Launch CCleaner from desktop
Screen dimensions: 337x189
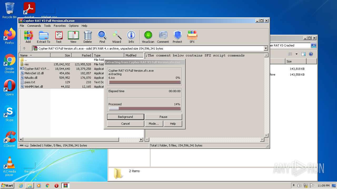coord(9,139)
